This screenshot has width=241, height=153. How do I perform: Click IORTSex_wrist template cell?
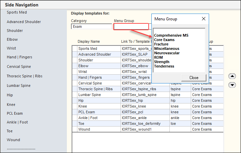(136, 72)
